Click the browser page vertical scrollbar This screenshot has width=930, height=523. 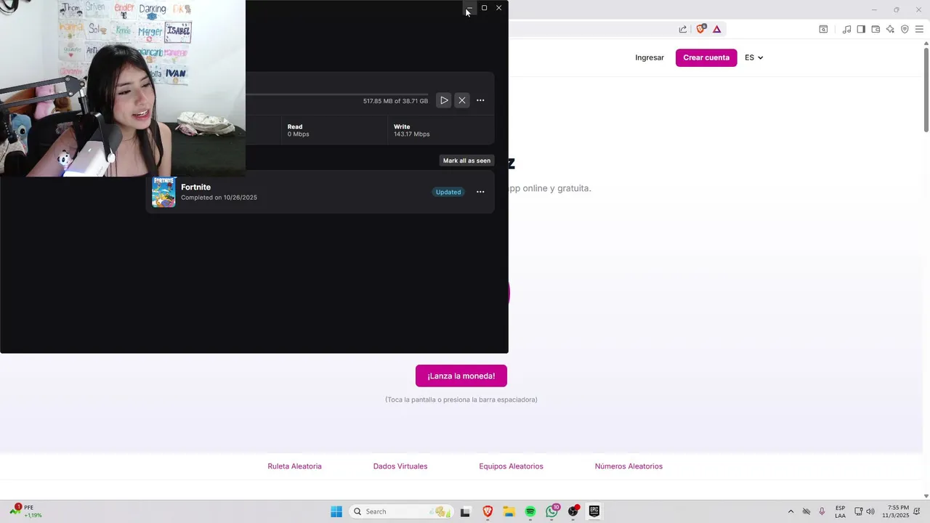click(926, 91)
